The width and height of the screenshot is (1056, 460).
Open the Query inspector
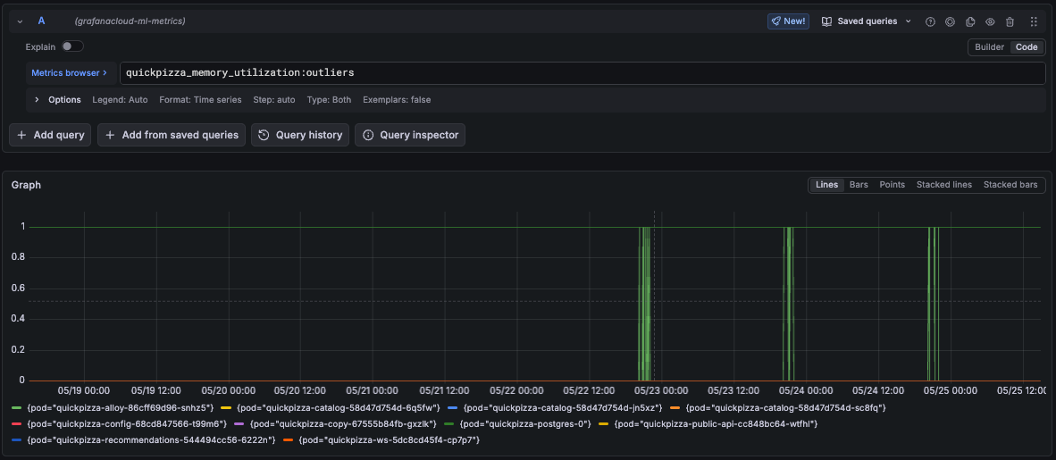click(409, 135)
